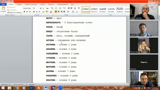Click the Text Effects glowing A icon

(43, 12)
